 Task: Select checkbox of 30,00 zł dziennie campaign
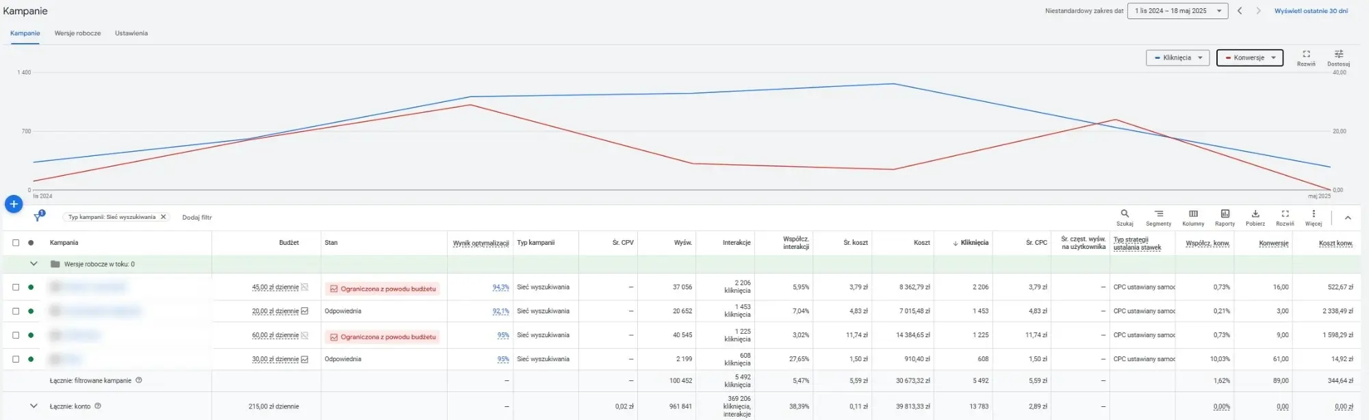(x=16, y=359)
